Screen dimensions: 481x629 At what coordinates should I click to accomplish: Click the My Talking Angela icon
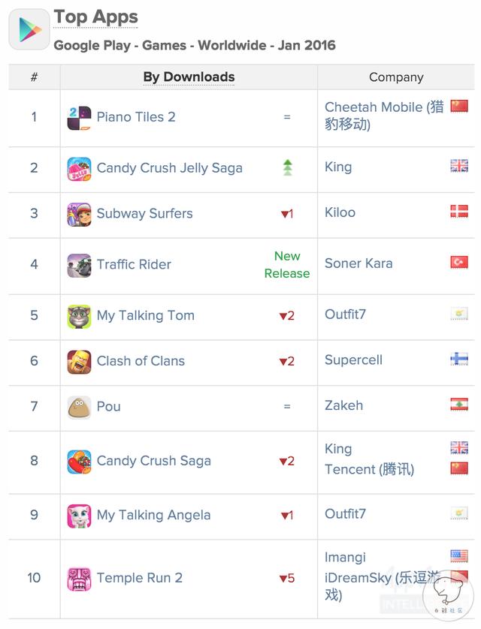coord(79,516)
